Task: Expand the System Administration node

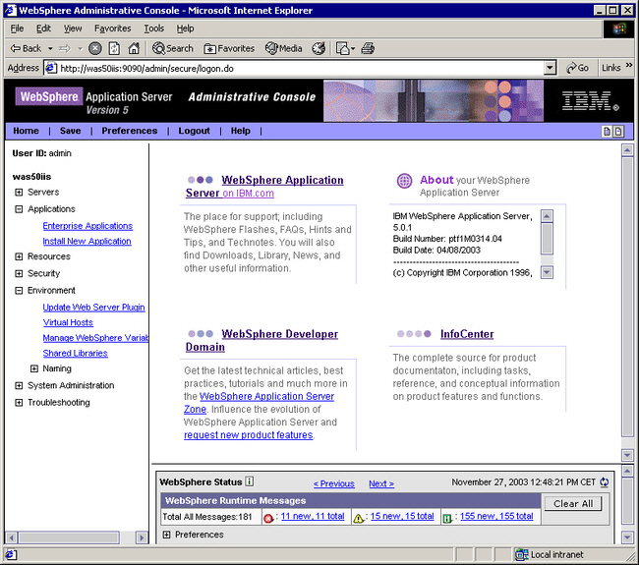Action: (x=19, y=385)
